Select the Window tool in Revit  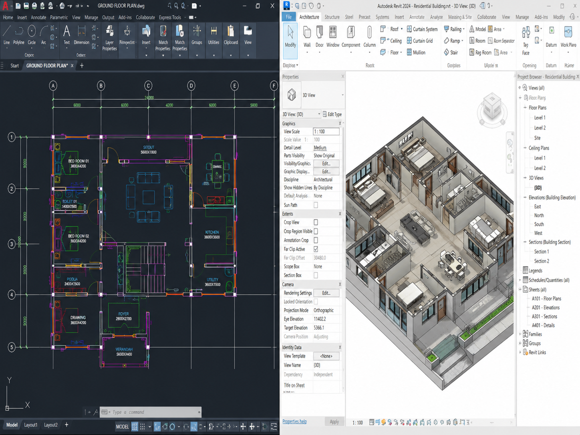(333, 36)
